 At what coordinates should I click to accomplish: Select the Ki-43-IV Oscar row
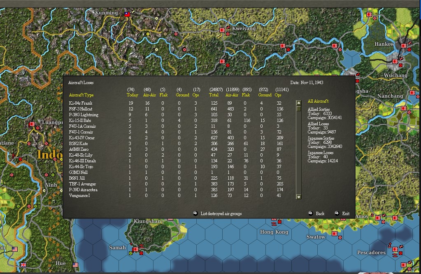(176, 138)
